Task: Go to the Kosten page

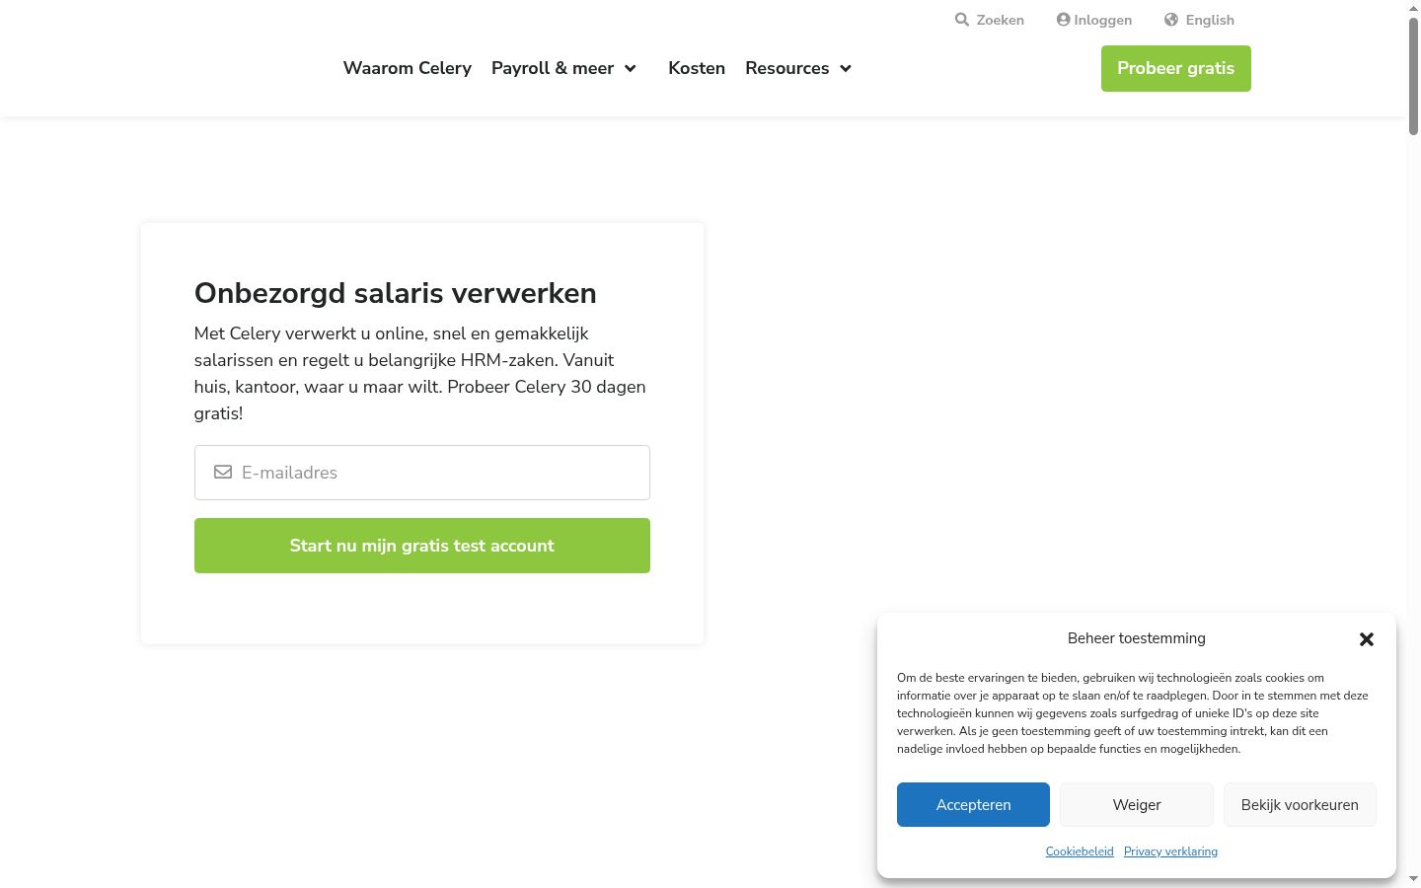Action: (x=697, y=68)
